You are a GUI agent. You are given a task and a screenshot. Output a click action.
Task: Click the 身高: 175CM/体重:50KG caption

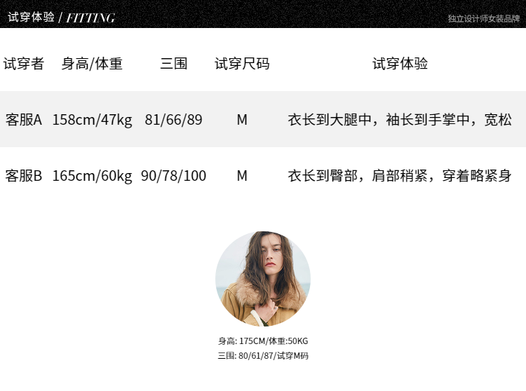tap(263, 341)
